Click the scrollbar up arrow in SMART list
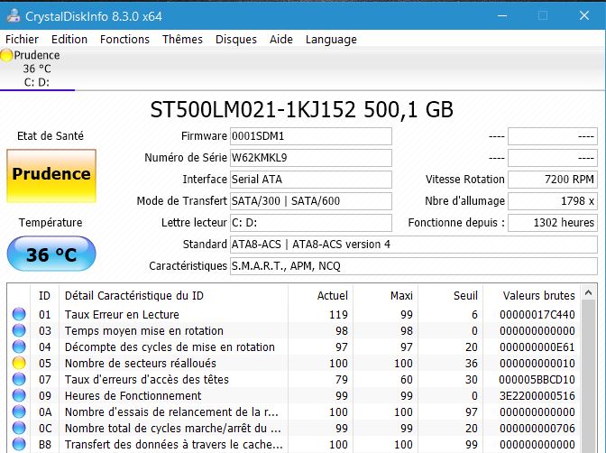This screenshot has height=453, width=606. click(x=588, y=293)
